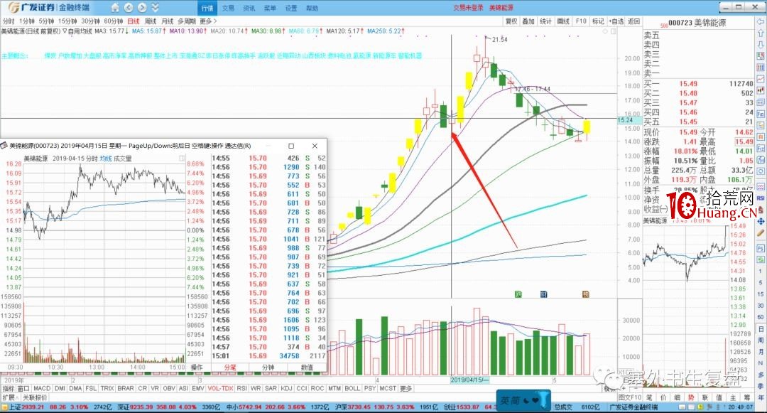Screen dimensions: 767x413
Task: Click the 窗口 tab at bottom
Action: tap(23, 389)
